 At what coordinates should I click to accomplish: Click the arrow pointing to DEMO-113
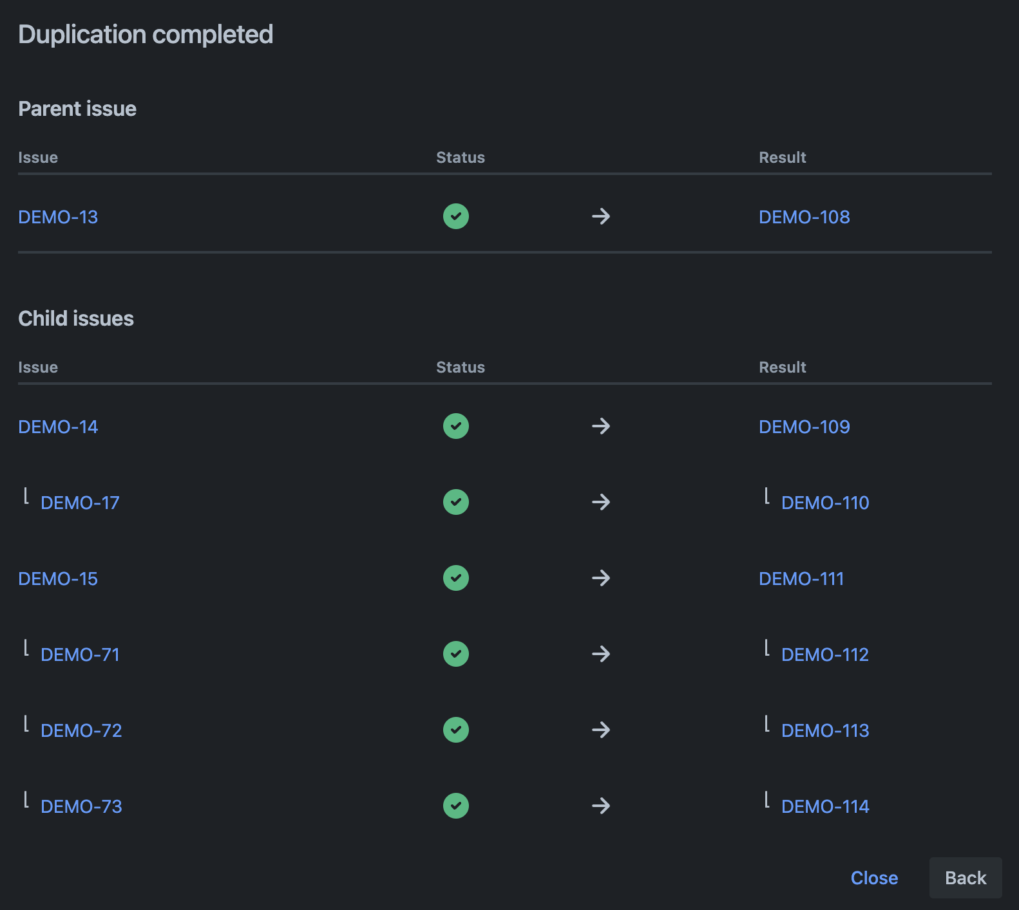[x=600, y=730]
